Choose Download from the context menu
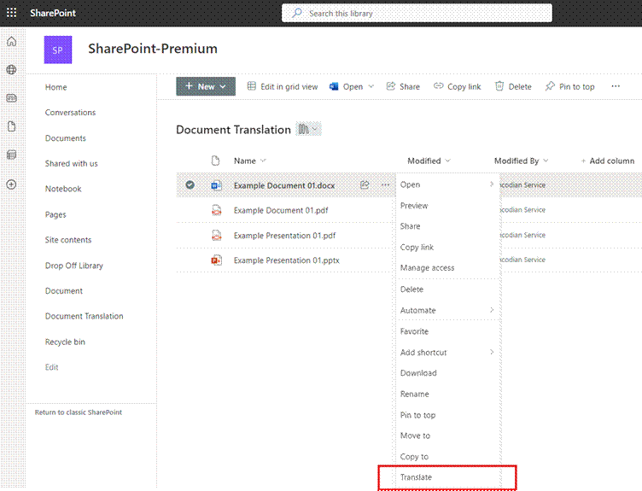The width and height of the screenshot is (642, 491). [x=418, y=373]
